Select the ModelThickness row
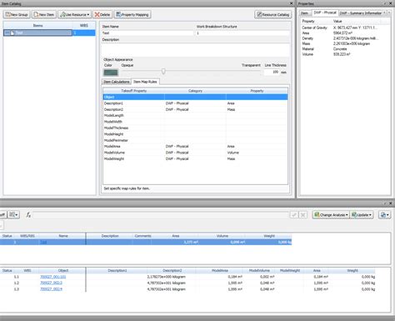This screenshot has width=395, height=321. click(x=195, y=128)
